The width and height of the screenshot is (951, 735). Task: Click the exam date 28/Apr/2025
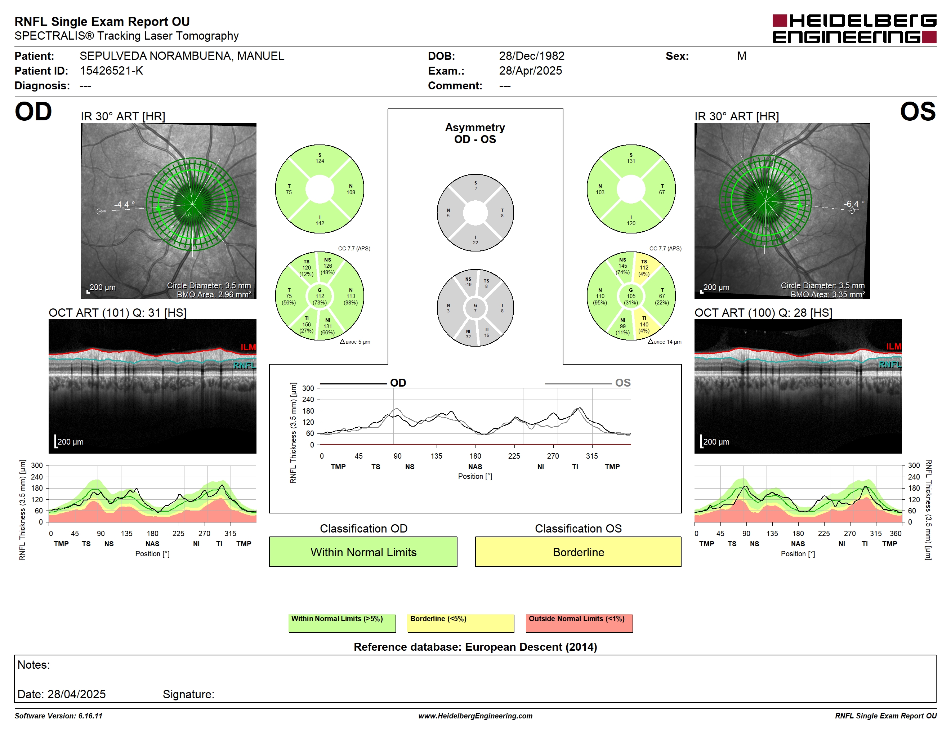tap(530, 71)
